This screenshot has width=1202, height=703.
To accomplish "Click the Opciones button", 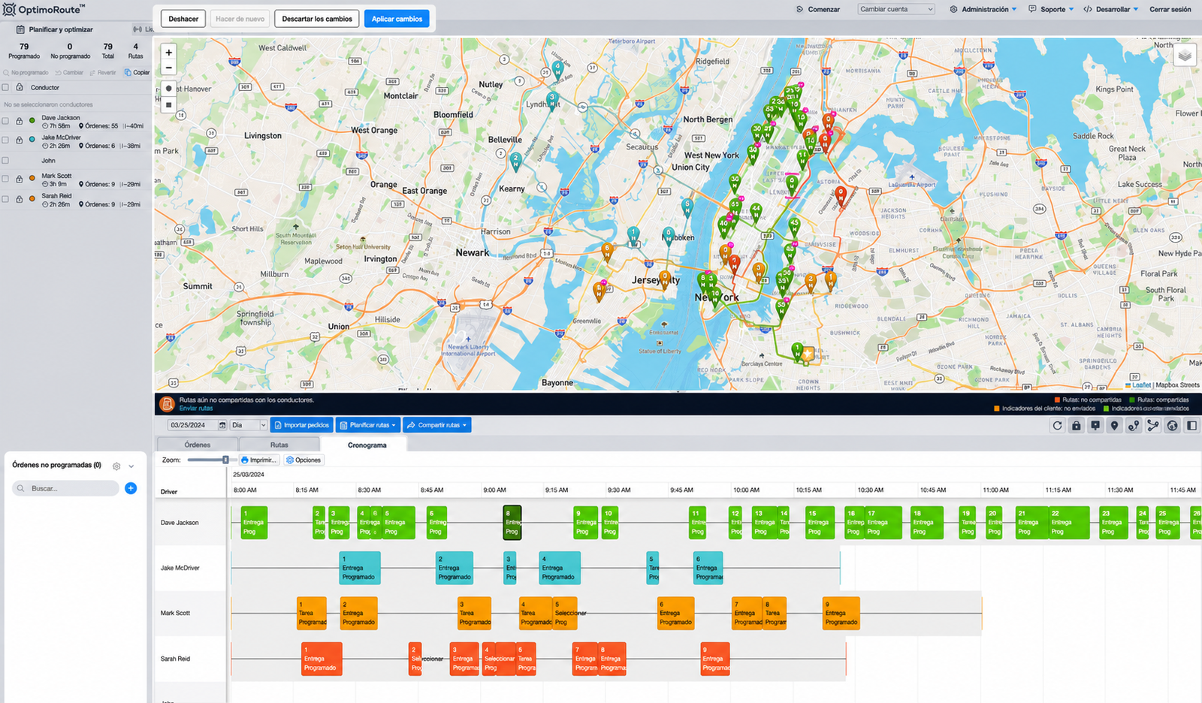I will [x=304, y=460].
